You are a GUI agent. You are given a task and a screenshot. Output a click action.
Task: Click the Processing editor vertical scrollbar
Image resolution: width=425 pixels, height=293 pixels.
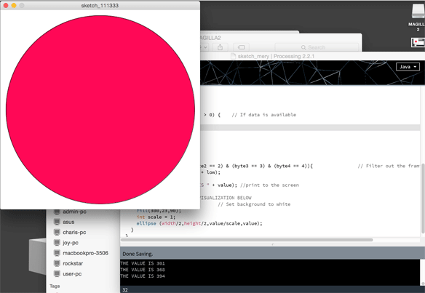423,199
